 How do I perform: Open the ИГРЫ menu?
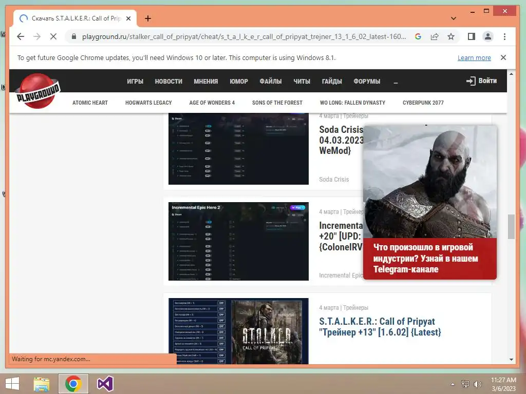click(135, 82)
